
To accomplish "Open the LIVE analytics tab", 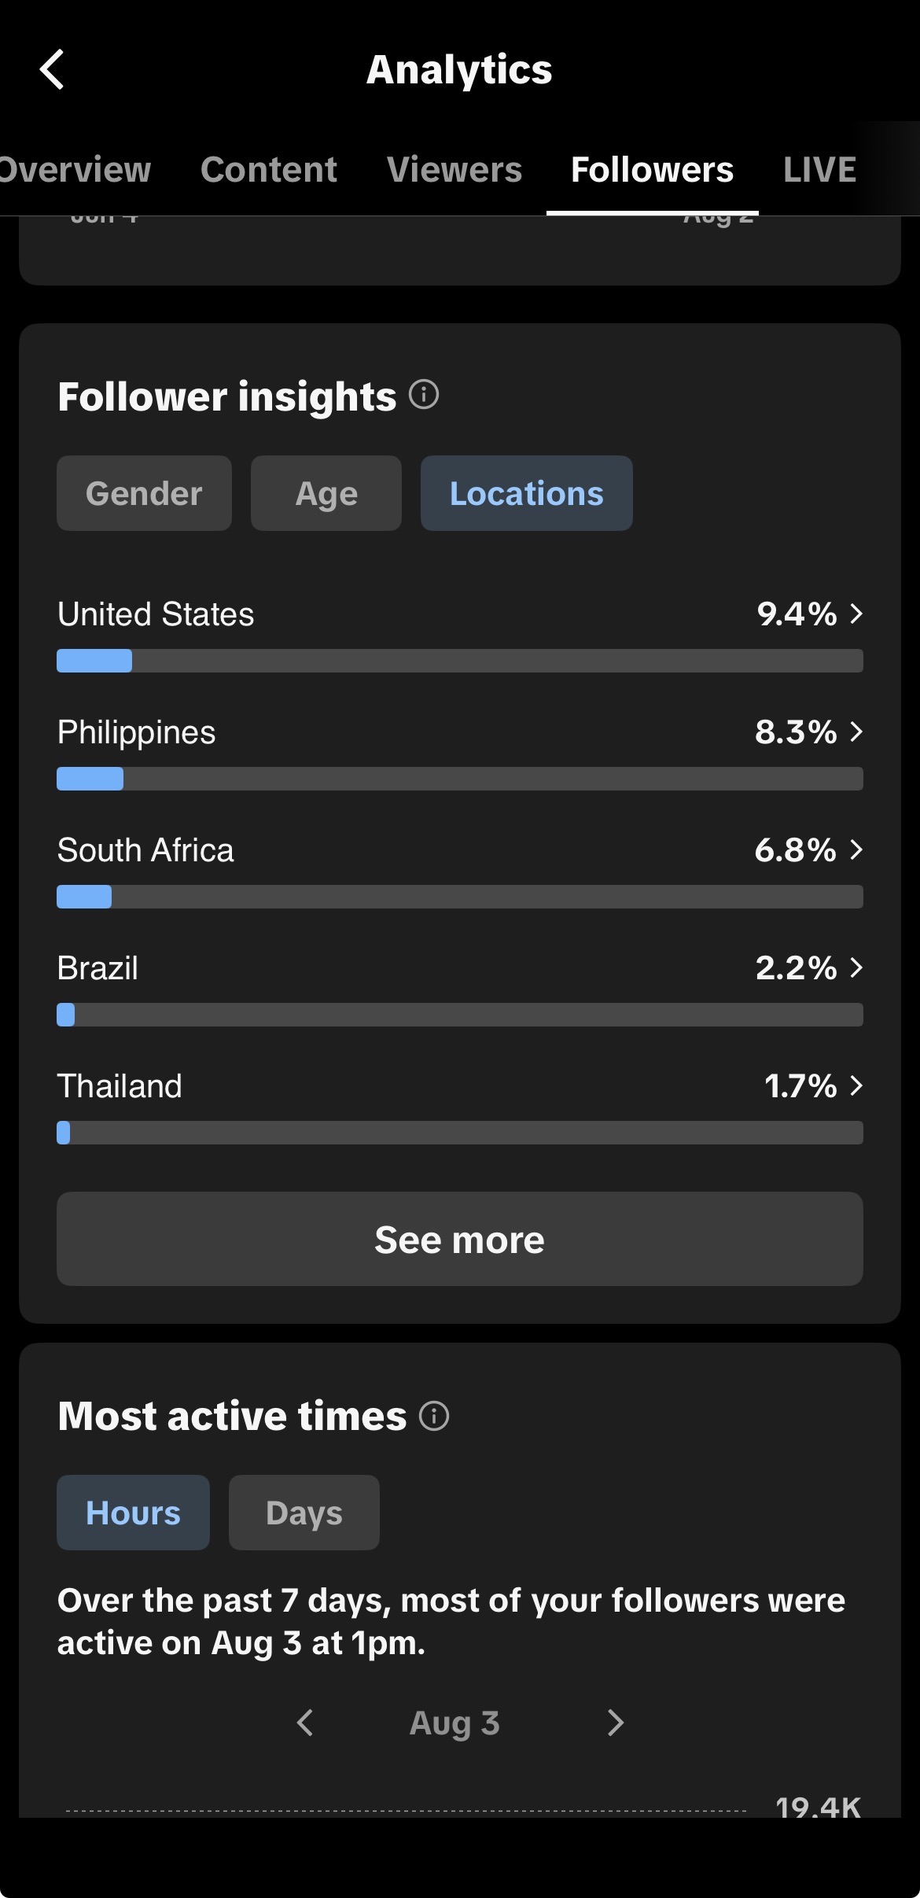I will click(819, 169).
